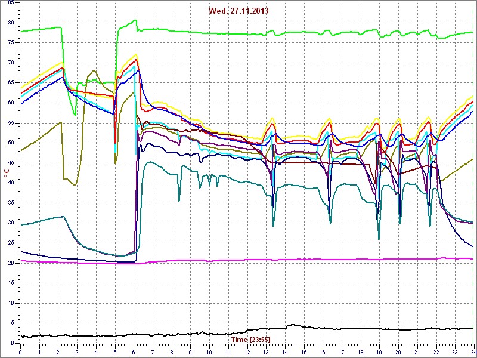
Task: Click the black curve's bump near hour 14
Action: pos(292,325)
